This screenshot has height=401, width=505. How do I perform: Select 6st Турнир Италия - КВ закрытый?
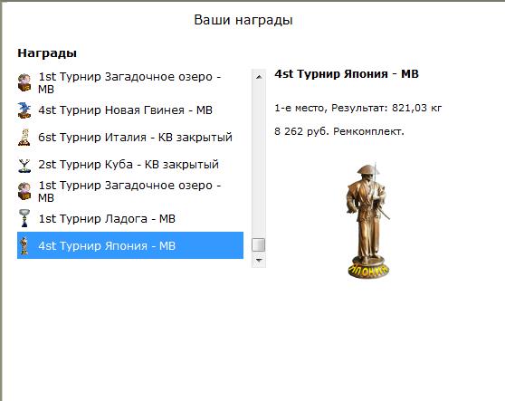tap(130, 138)
